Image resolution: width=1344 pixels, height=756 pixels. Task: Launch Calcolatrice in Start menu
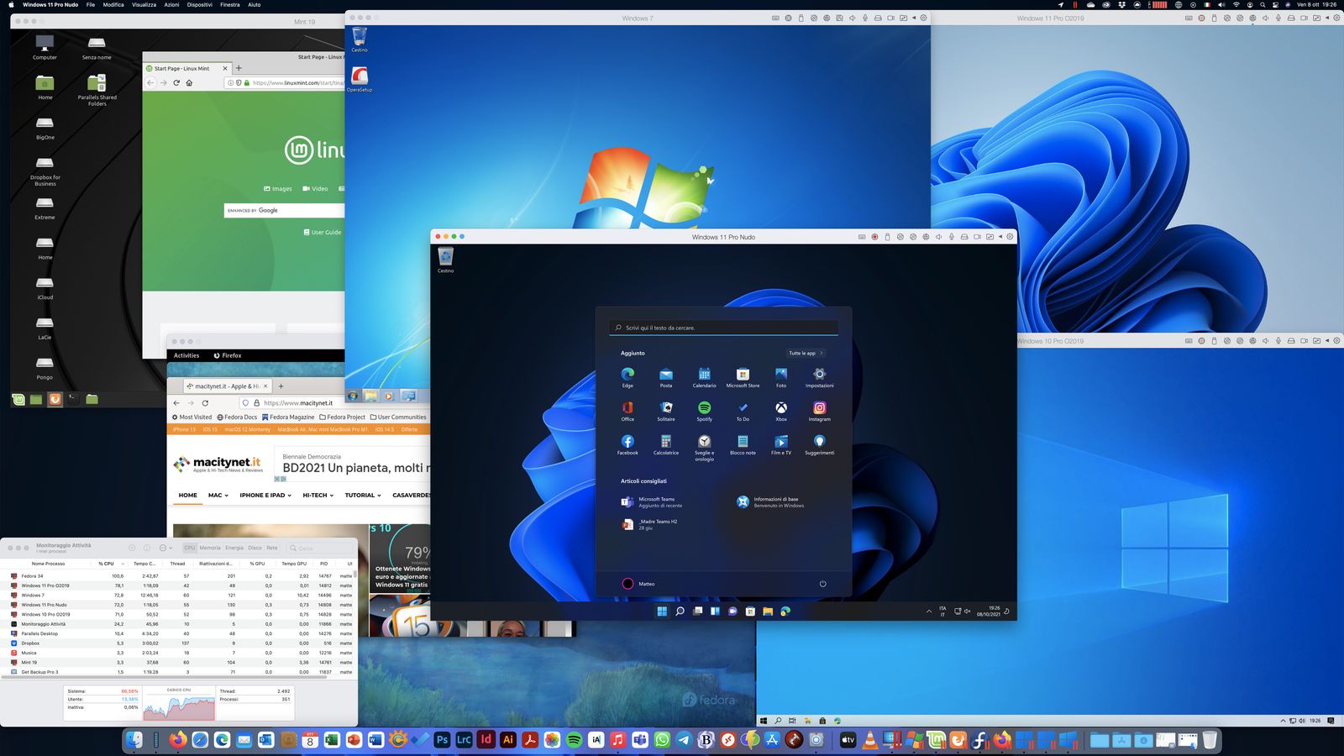666,444
